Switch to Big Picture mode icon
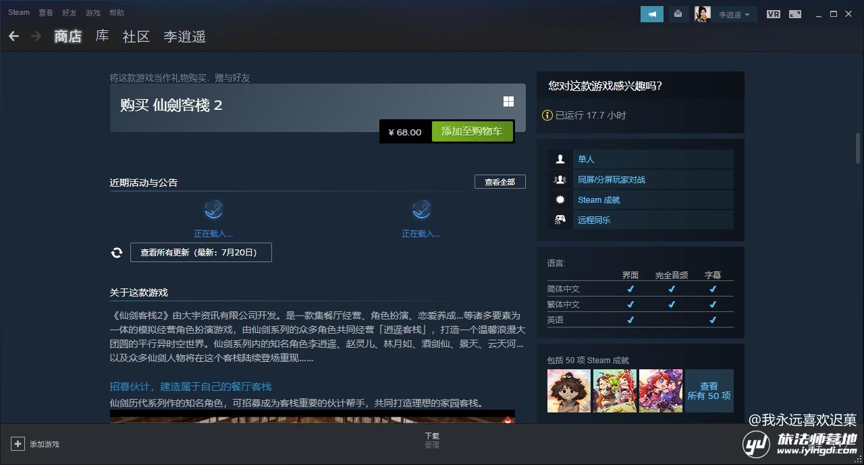 point(795,14)
